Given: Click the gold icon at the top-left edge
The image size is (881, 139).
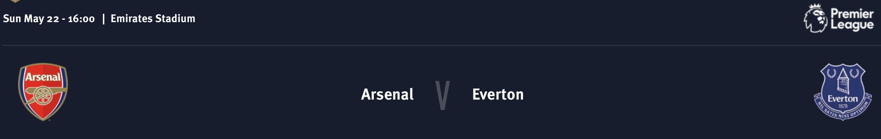Looking at the screenshot, I should click(16, 1).
